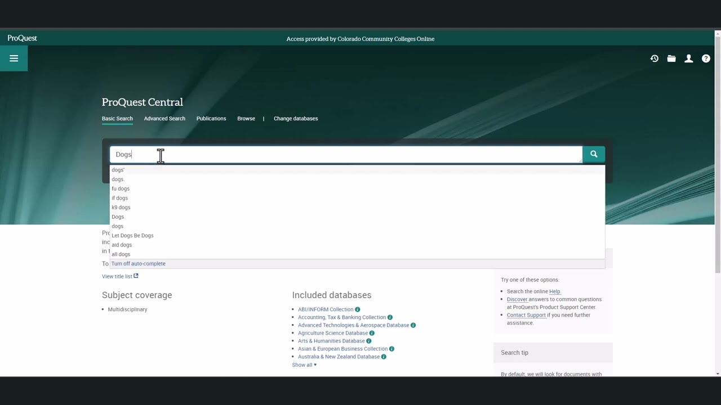
Task: Open the Publications tab
Action: coord(211,119)
